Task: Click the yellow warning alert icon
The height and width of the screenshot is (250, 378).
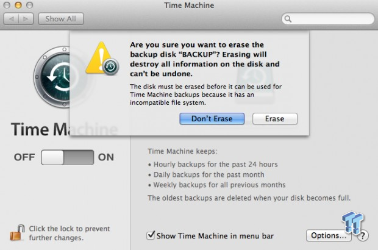Action: [102, 58]
